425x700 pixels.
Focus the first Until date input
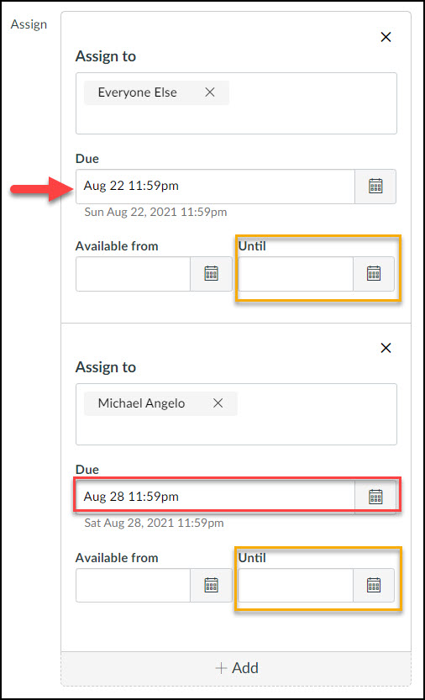pos(296,274)
